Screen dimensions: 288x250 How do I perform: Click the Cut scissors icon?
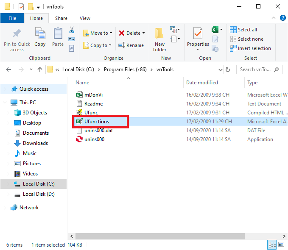tap(72, 31)
